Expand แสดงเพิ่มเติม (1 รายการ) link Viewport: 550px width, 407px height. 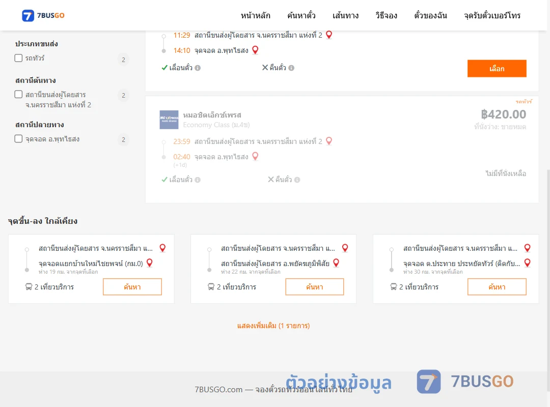273,326
